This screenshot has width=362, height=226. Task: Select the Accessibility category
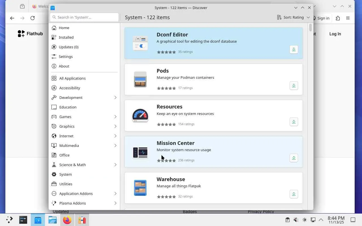(84, 88)
